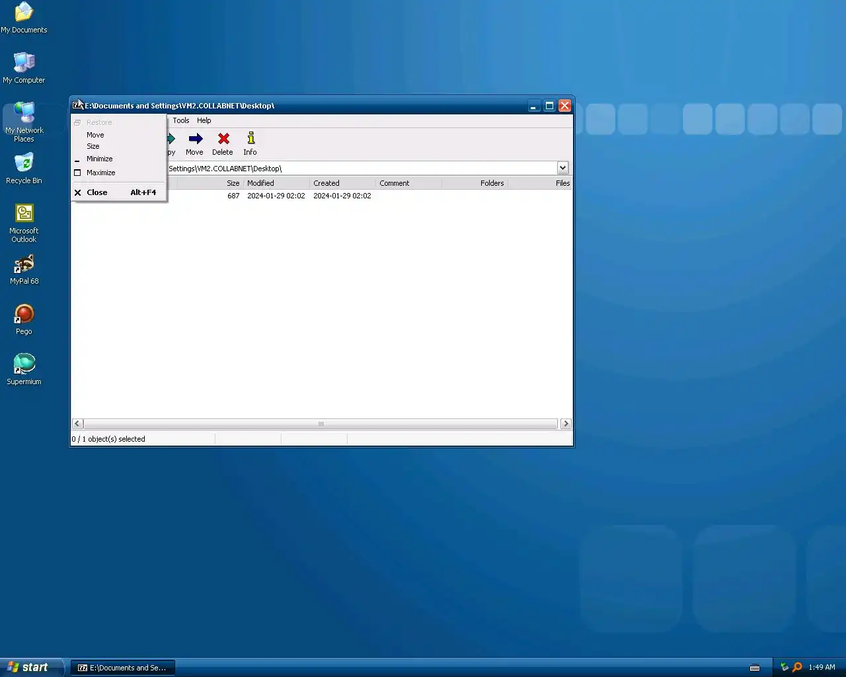Click the Created date 2024-01-29 02:02 cell

342,196
